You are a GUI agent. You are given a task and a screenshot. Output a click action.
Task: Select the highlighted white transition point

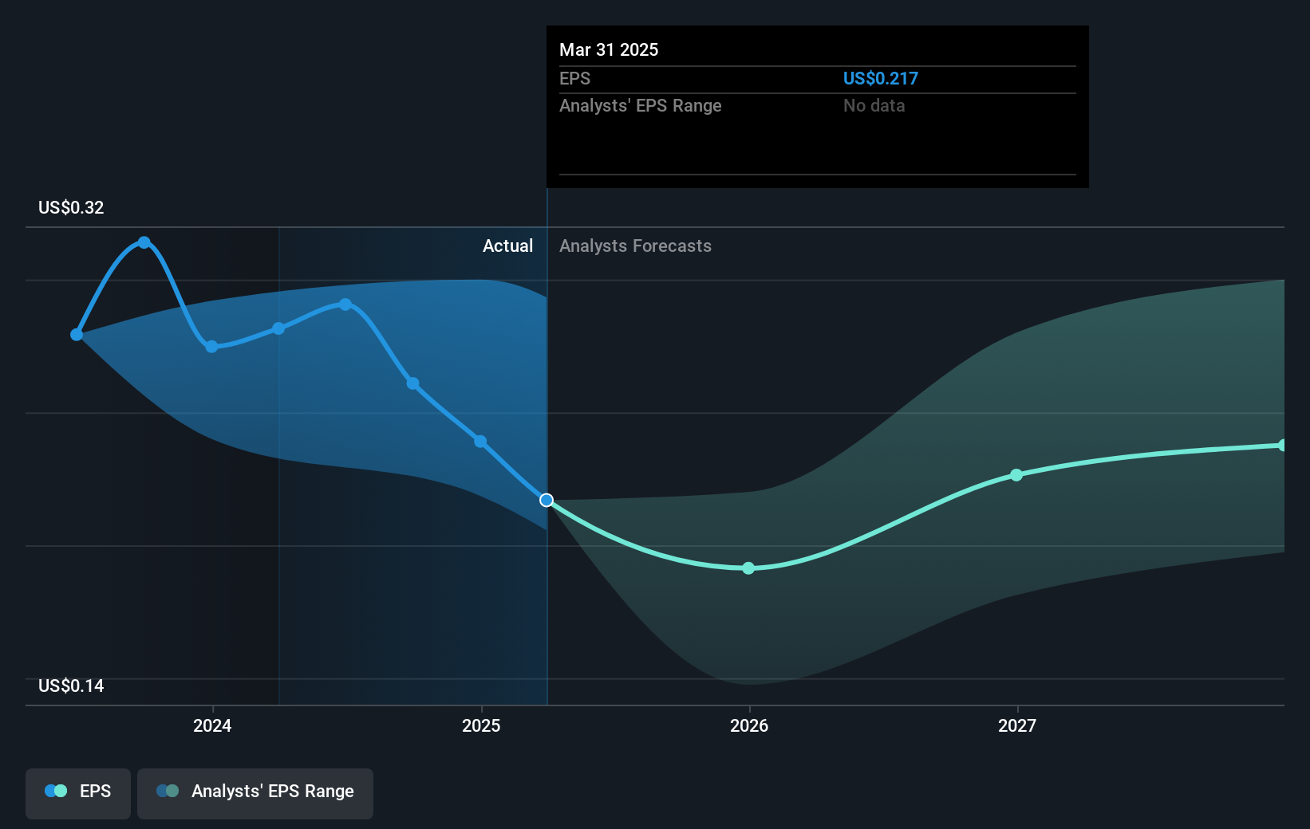pos(546,501)
